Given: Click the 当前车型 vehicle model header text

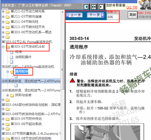Looking at the screenshot, I should coord(37,6).
